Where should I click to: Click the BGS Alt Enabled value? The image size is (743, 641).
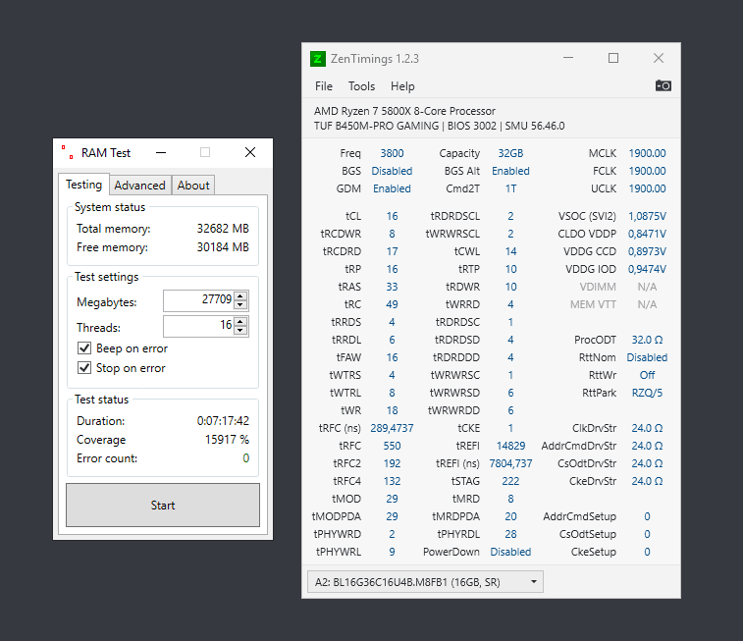[x=510, y=171]
